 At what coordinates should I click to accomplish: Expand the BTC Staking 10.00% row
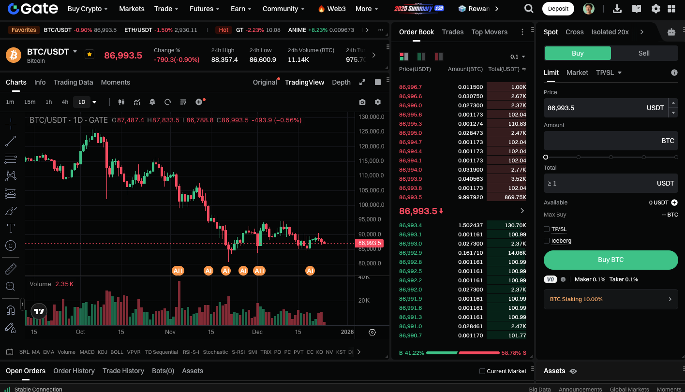pos(611,299)
